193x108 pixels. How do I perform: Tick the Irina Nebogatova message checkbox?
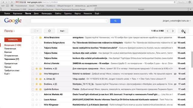pos(33,74)
